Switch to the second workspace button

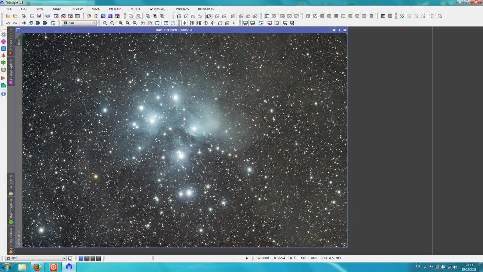pyautogui.click(x=87, y=258)
